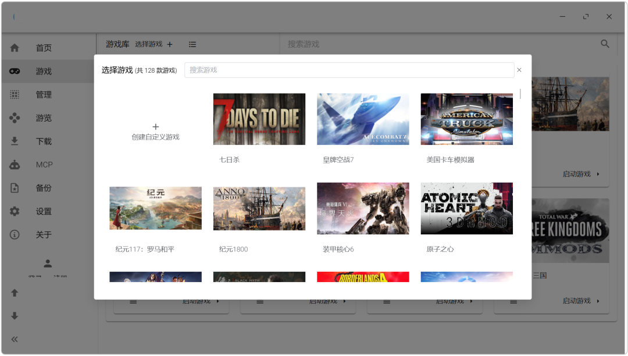The height and width of the screenshot is (356, 628).
Task: Collapse the sidebar with double chevron
Action: click(15, 340)
